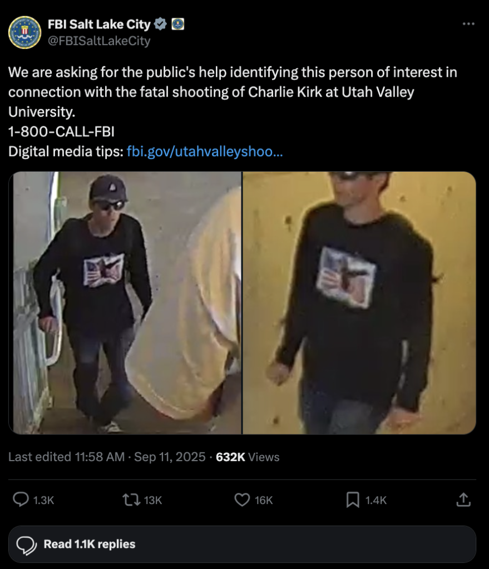The width and height of the screenshot is (489, 569).
Task: Open the three-dot more options menu
Action: [x=468, y=24]
